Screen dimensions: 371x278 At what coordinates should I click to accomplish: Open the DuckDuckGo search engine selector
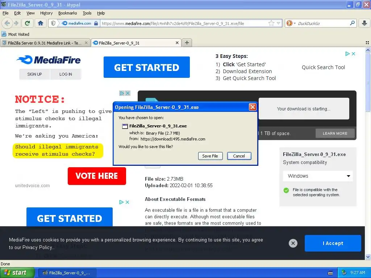tap(291, 23)
